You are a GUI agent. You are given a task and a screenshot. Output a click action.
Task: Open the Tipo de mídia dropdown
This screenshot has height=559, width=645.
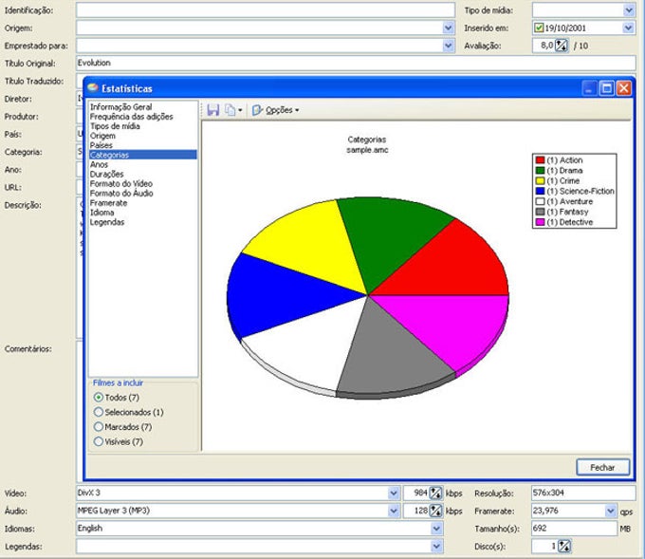point(628,9)
